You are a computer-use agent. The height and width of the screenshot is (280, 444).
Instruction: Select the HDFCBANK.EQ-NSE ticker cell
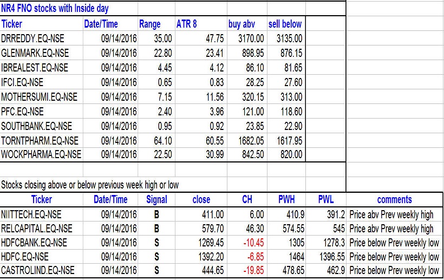34,243
